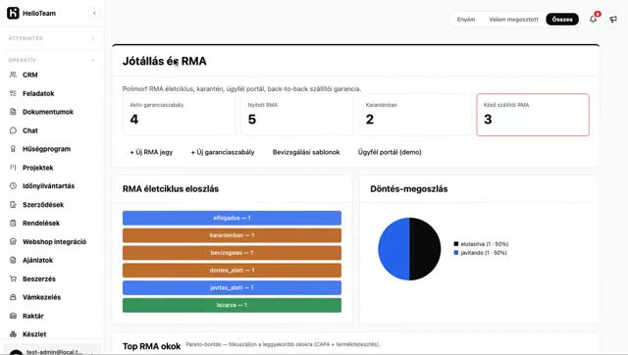This screenshot has height=355, width=628.
Task: Click the blue javitando pie slice
Action: pos(393,249)
